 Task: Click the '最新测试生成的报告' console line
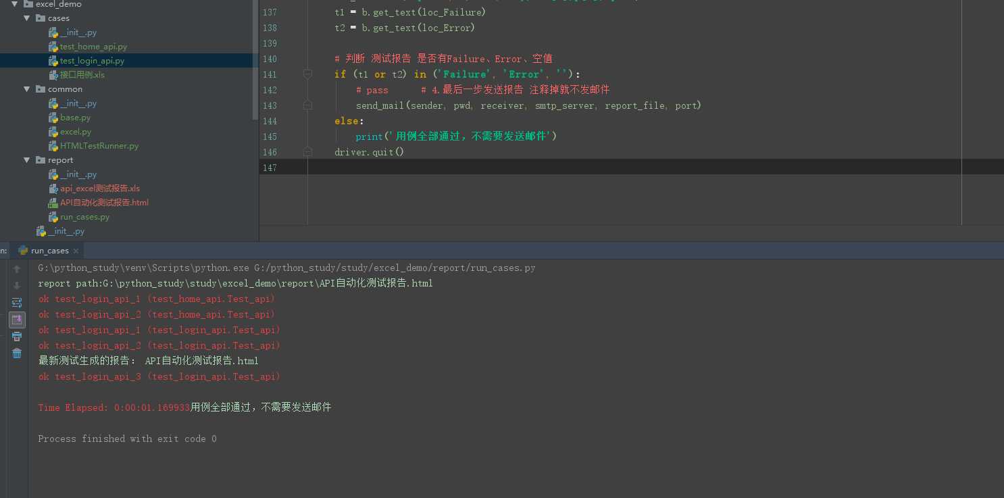(148, 361)
